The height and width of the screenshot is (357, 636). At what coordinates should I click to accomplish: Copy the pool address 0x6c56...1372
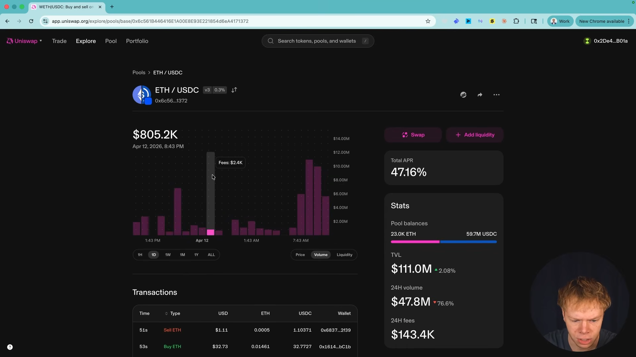(x=171, y=101)
